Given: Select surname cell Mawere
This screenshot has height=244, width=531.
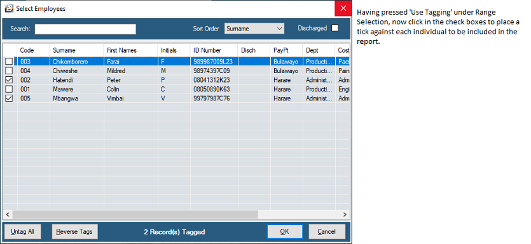Looking at the screenshot, I should click(x=63, y=89).
